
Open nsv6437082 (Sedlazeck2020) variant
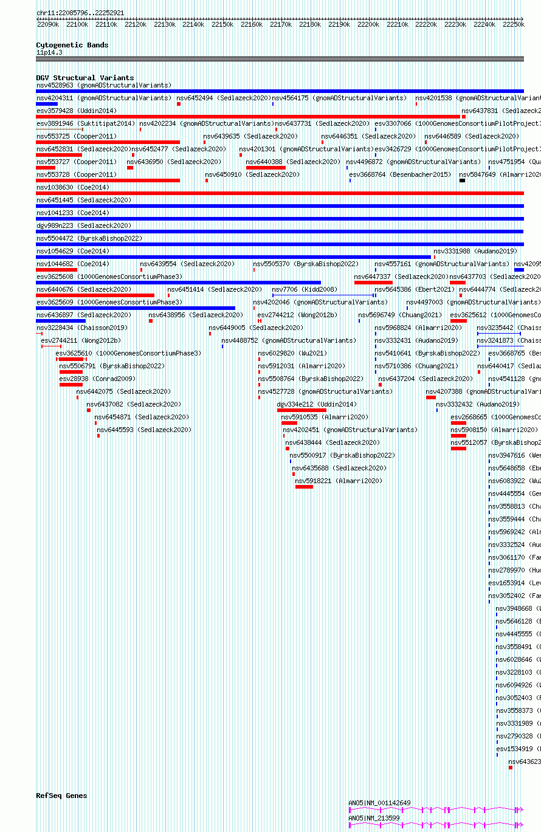click(134, 404)
